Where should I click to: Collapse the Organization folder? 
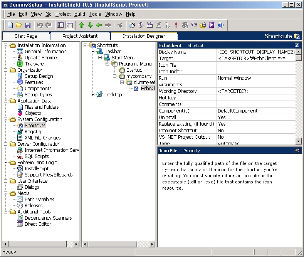click(x=6, y=70)
